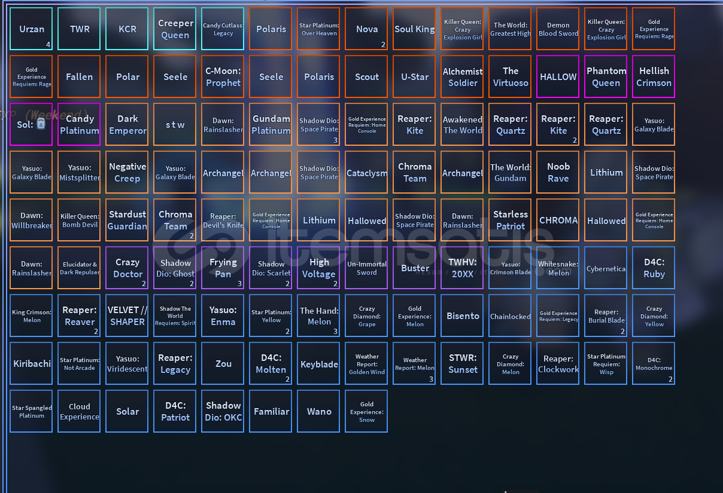Select Negative Creep slot

(x=127, y=172)
